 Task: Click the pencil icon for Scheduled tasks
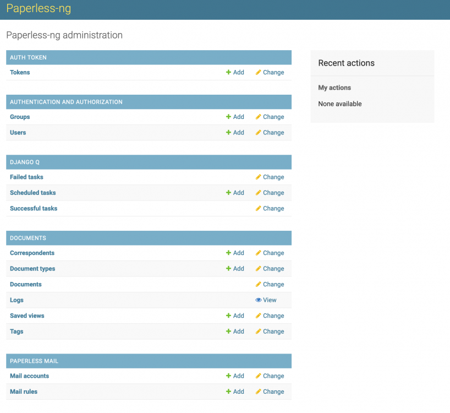coord(259,192)
